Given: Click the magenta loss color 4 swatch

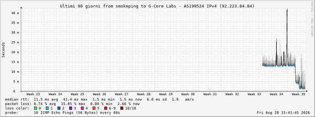Looking at the screenshot, I should (82, 108).
